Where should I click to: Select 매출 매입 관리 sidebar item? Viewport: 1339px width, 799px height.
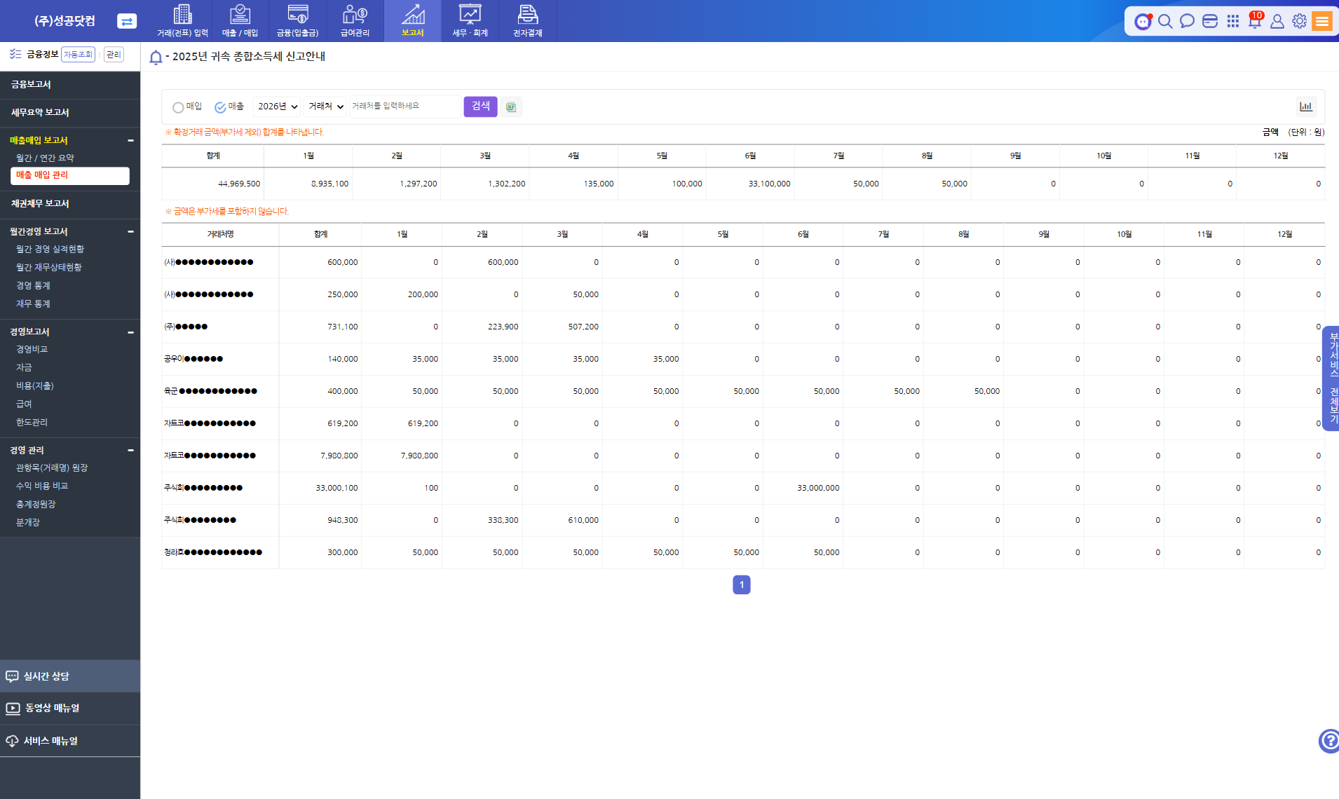point(70,175)
